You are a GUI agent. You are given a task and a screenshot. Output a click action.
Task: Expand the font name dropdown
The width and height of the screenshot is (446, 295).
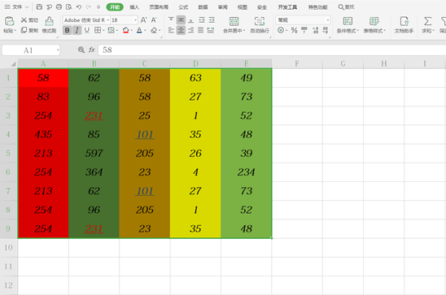(x=107, y=20)
